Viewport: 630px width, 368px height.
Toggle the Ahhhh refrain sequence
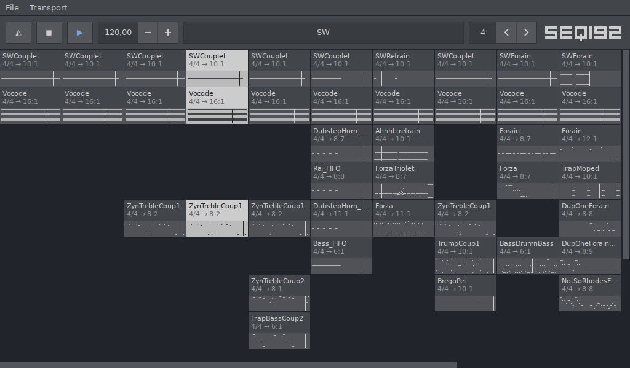click(404, 143)
